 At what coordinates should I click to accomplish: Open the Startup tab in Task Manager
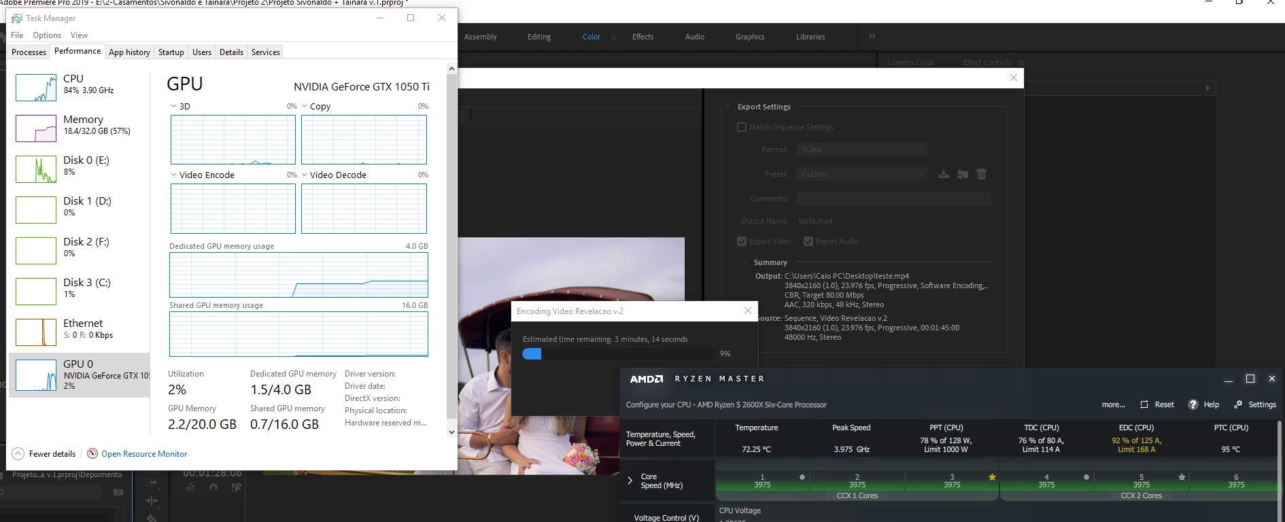171,52
